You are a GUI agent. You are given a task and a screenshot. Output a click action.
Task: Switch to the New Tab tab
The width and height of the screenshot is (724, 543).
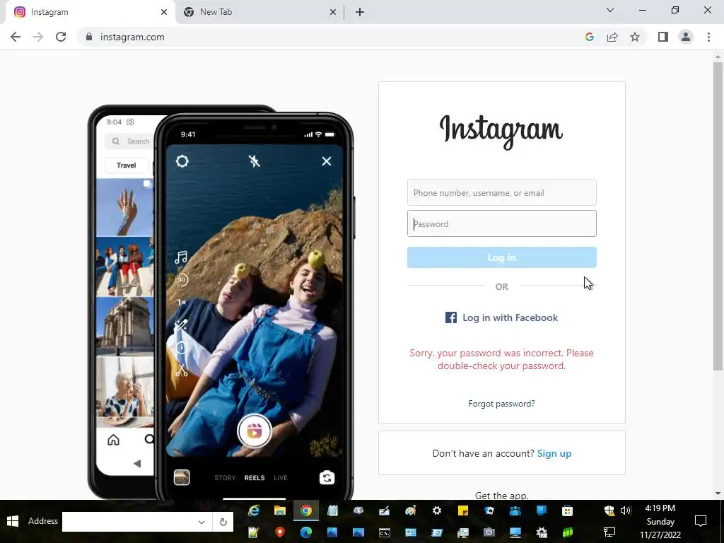coord(259,12)
